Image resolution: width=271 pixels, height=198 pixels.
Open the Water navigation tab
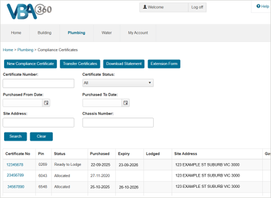(106, 33)
